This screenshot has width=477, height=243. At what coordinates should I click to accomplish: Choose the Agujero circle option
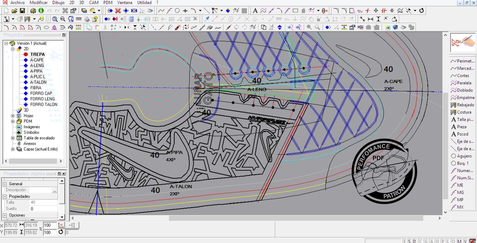(464, 156)
